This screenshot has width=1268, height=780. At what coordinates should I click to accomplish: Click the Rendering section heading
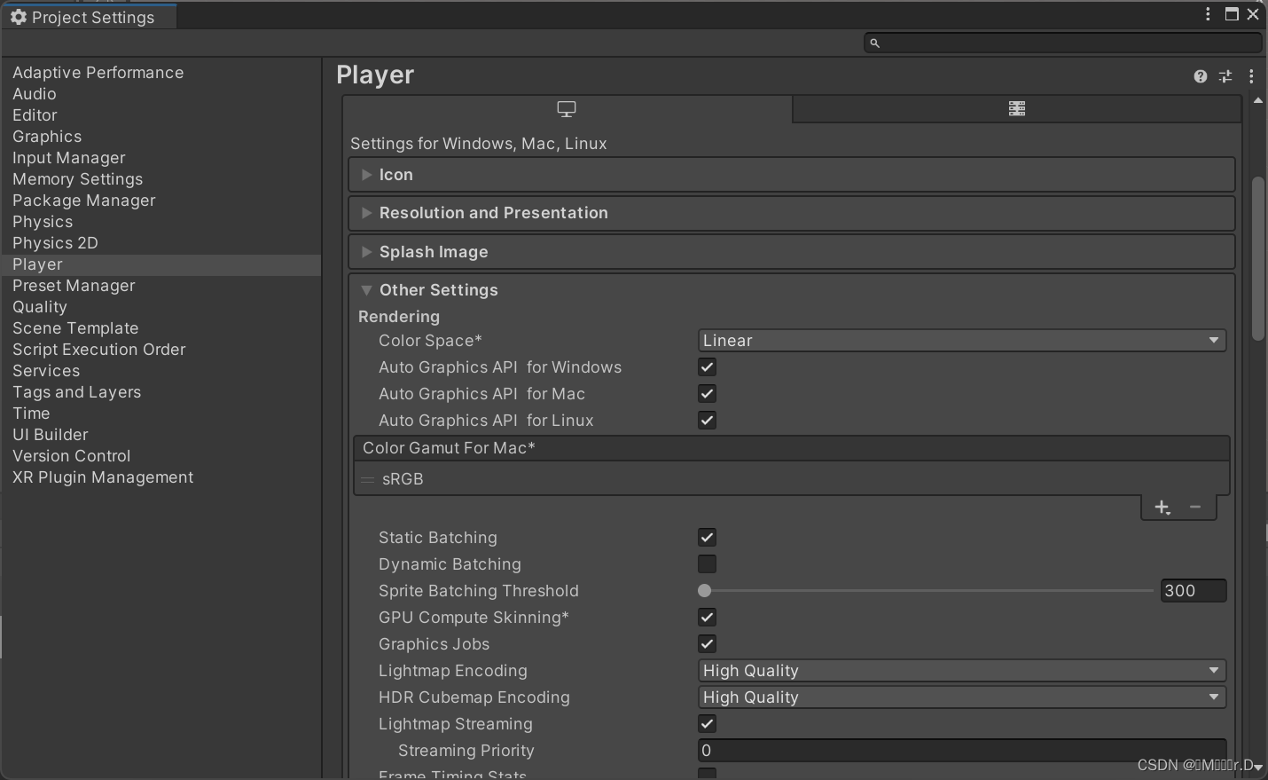point(399,317)
